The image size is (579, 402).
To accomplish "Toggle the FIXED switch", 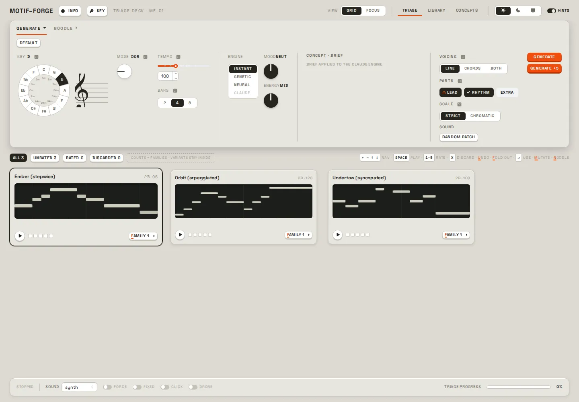I will (x=137, y=387).
